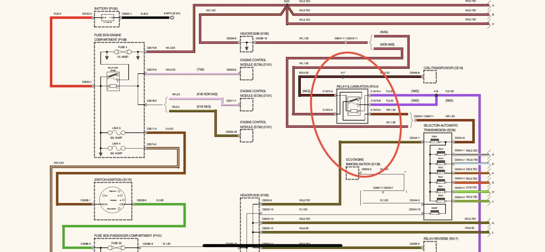Click connector label C0571-3
This screenshot has height=252, width=545.
click(x=152, y=129)
